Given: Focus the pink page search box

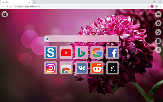Looking at the screenshot, I should coord(81,39).
